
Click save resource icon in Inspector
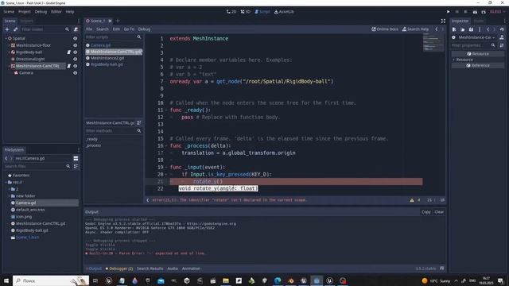[471, 29]
